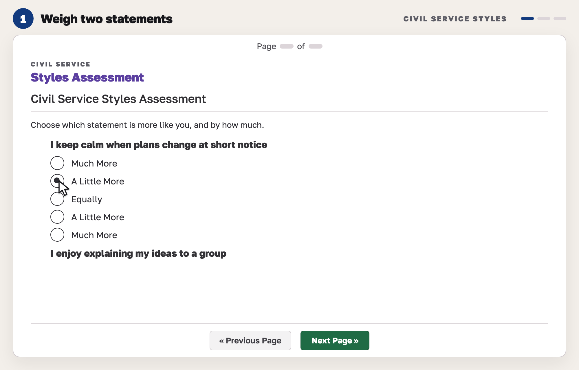579x370 pixels.
Task: Select 'A Little More' under keep calm statement
Action: [x=57, y=181]
